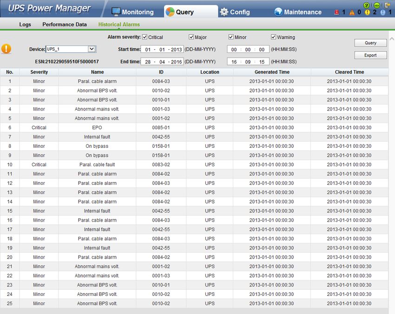The image size is (395, 314).
Task: Click the Start time HH:MM:SS field
Action: coord(248,49)
